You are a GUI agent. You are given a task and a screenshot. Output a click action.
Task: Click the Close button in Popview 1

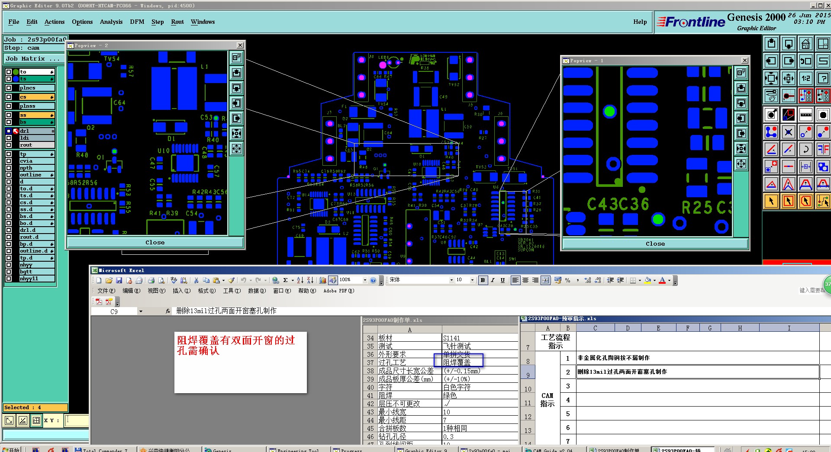pos(655,244)
